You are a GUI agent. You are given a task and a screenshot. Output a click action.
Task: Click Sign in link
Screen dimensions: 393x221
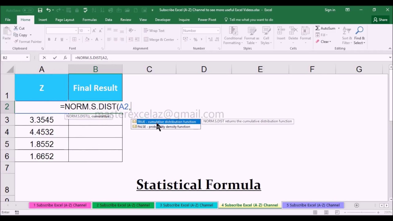(330, 10)
